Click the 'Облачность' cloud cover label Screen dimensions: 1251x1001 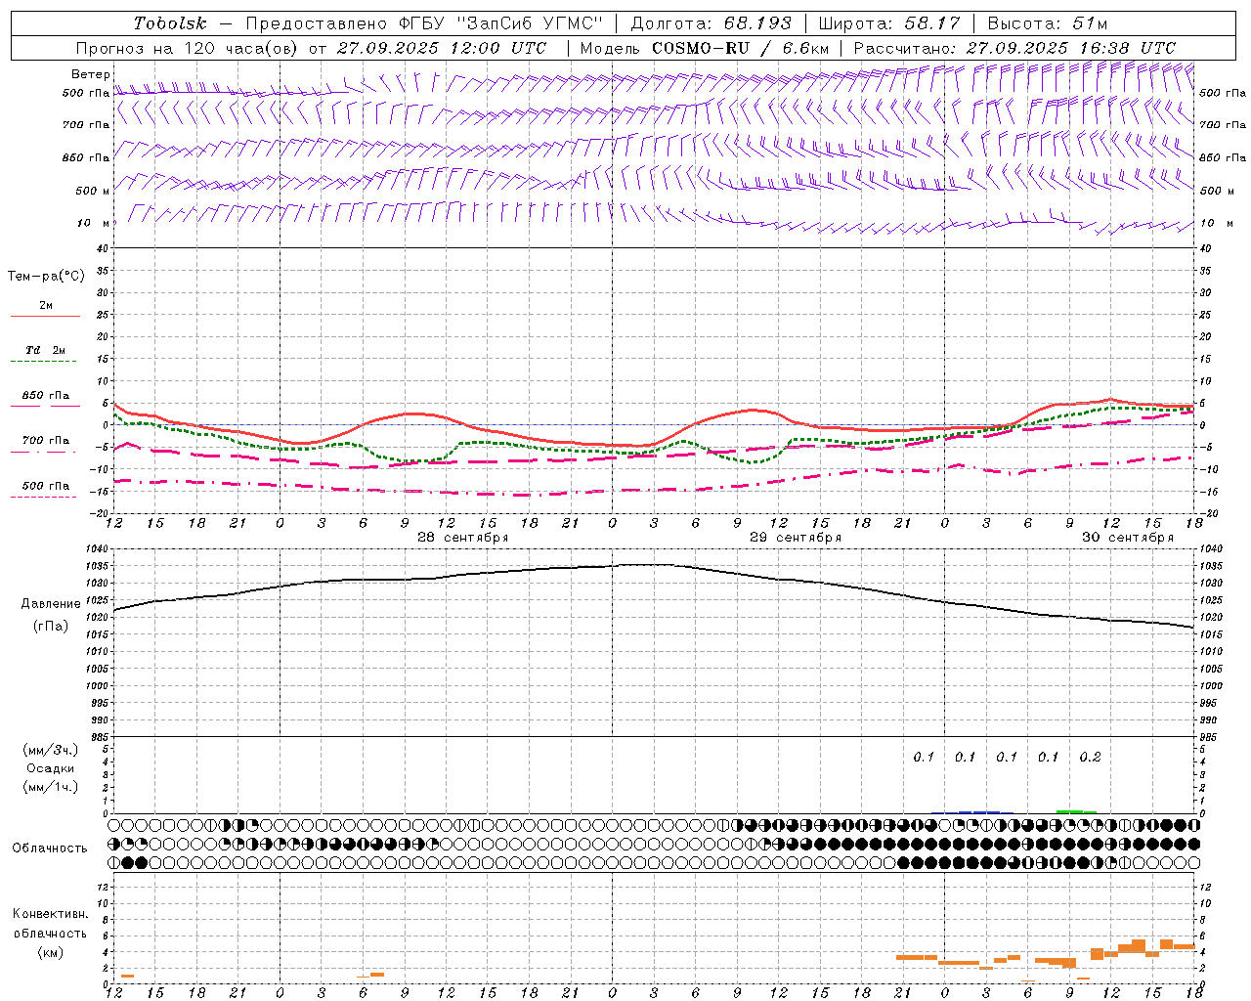pos(50,848)
